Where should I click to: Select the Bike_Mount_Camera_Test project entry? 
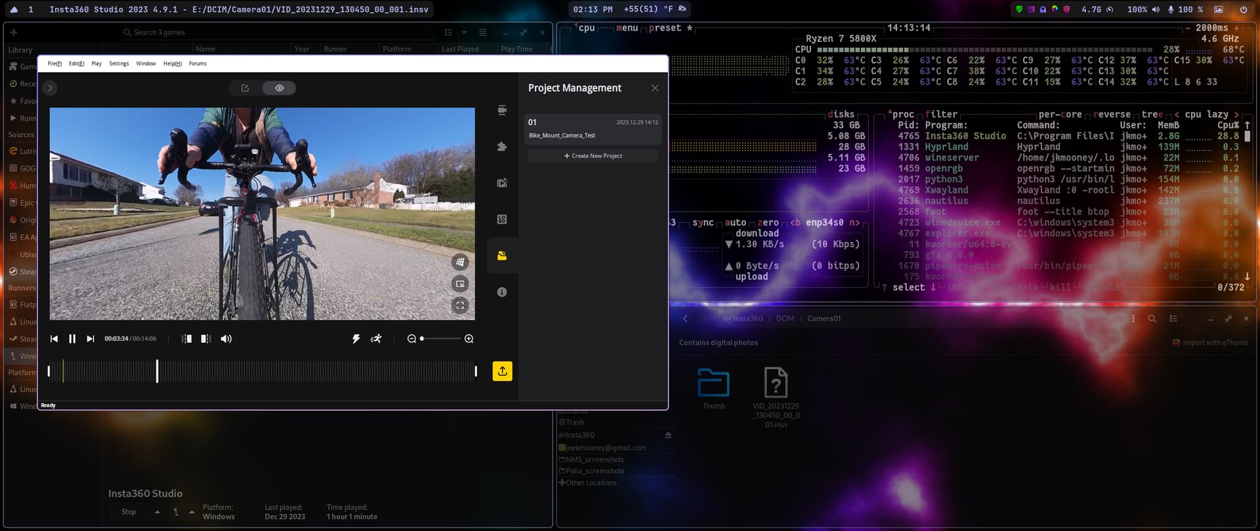593,129
